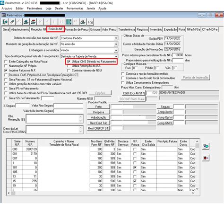Enable Gera ISS no Faturamento
Screen dimensions: 224x204
(6, 98)
